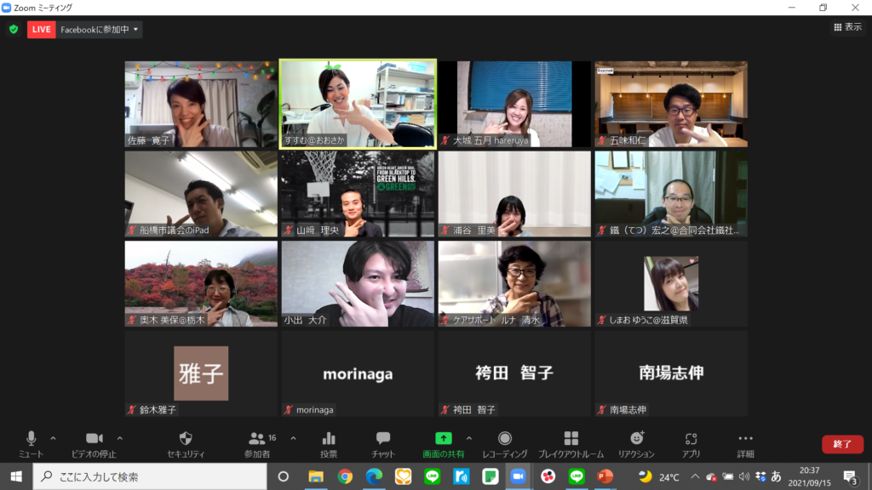Open the 投票 polls icon
Image resolution: width=872 pixels, height=490 pixels.
tap(328, 443)
